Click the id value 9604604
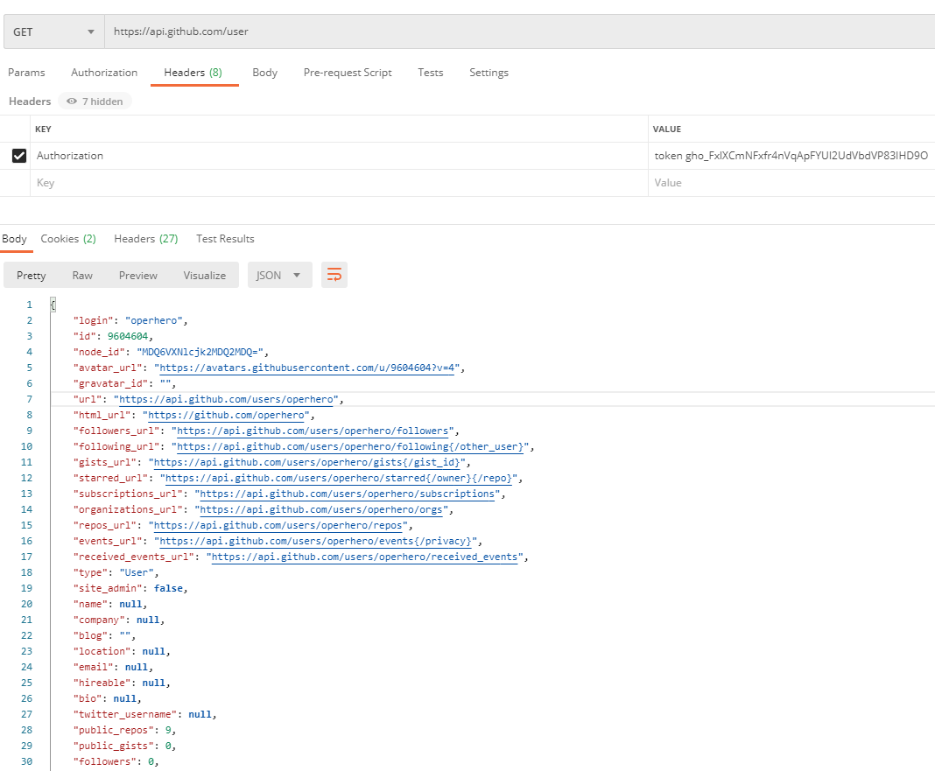This screenshot has height=771, width=935. coord(128,336)
